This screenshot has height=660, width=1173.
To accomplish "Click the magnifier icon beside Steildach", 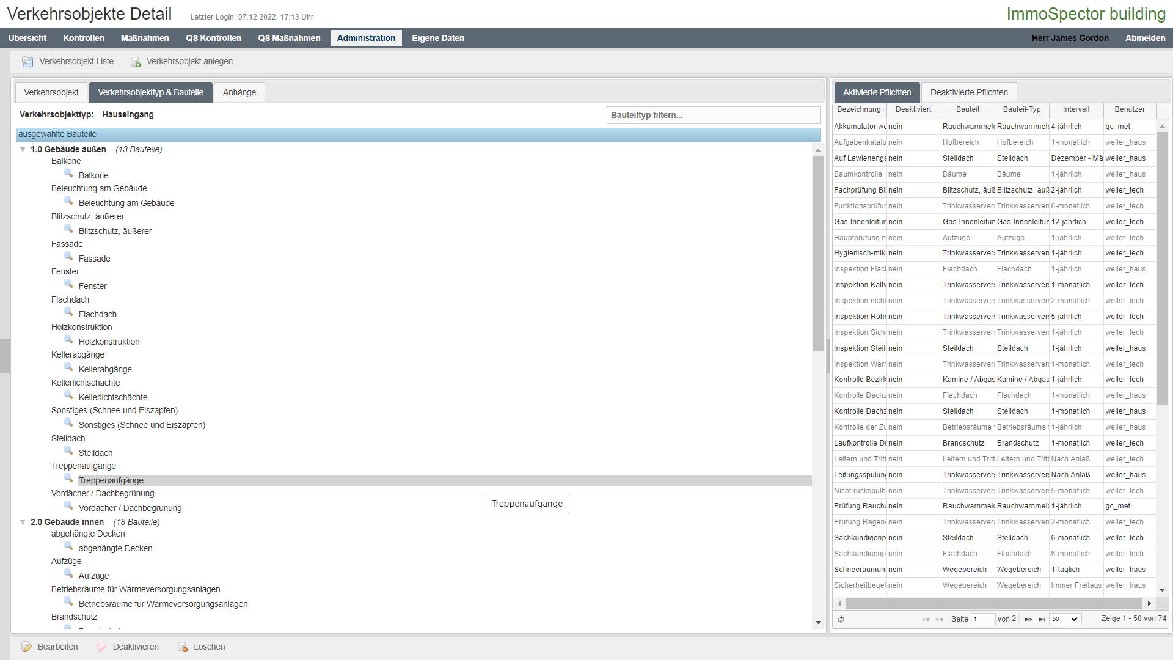I will pos(68,451).
